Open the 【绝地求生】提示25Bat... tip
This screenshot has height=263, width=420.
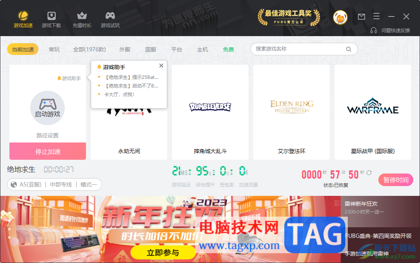132,77
